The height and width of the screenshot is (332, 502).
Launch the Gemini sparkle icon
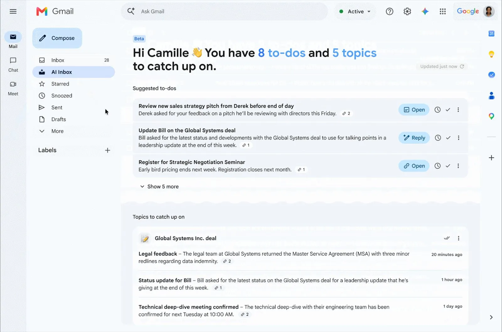click(425, 12)
